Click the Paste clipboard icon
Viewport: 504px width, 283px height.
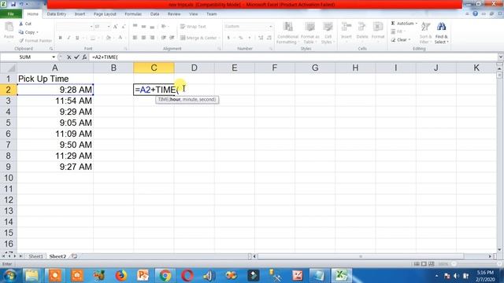9,27
